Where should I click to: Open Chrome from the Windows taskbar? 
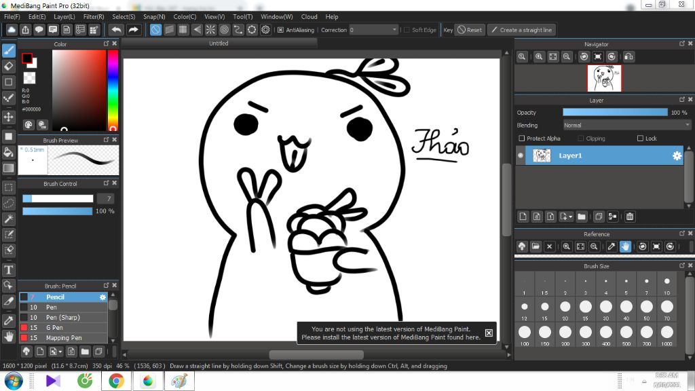[117, 381]
